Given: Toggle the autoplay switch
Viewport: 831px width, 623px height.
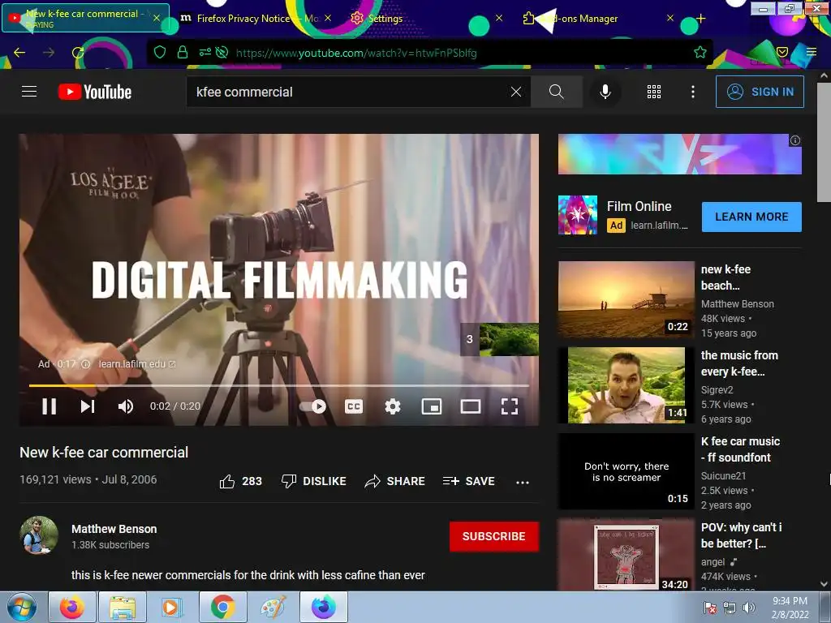Looking at the screenshot, I should click(x=312, y=406).
